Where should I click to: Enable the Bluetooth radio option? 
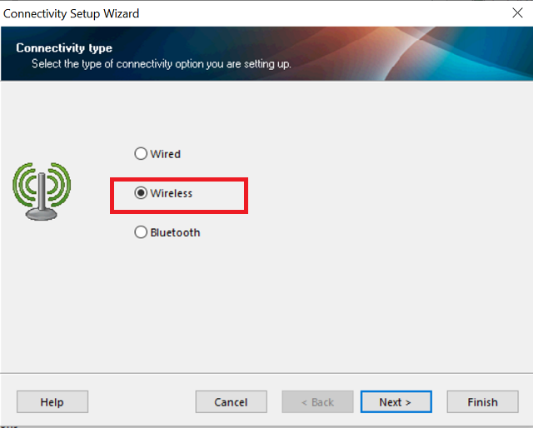(x=141, y=232)
